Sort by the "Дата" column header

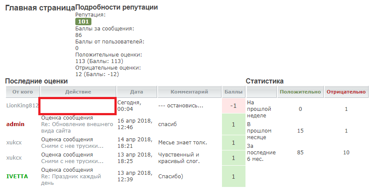pyautogui.click(x=136, y=92)
